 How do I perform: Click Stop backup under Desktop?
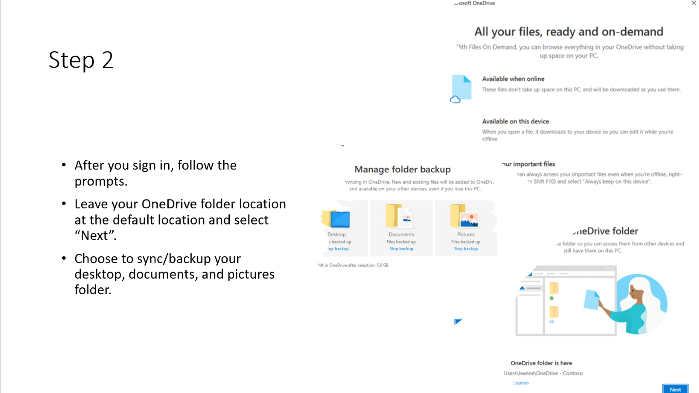tap(338, 249)
